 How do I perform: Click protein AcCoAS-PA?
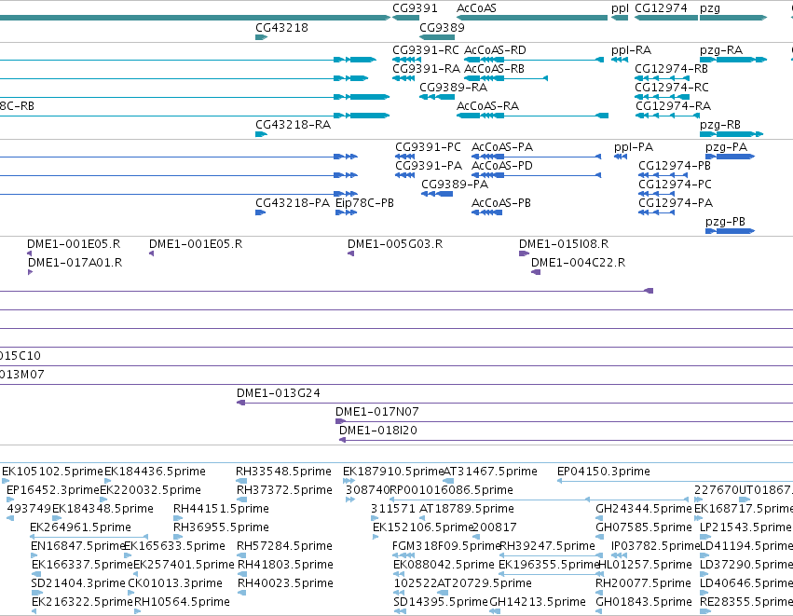click(536, 157)
